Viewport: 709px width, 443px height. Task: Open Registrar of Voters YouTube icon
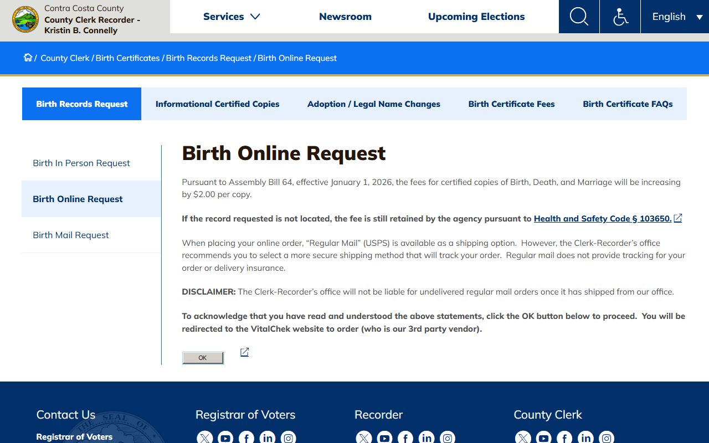225,438
